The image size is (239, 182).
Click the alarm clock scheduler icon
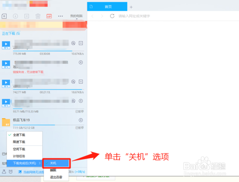(x=11, y=172)
